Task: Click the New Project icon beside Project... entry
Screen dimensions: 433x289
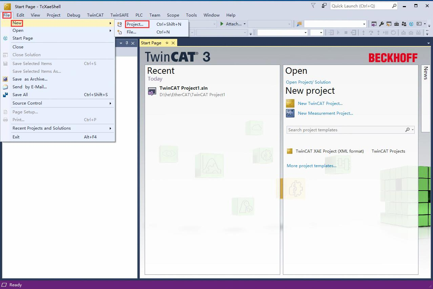Action: pos(119,24)
